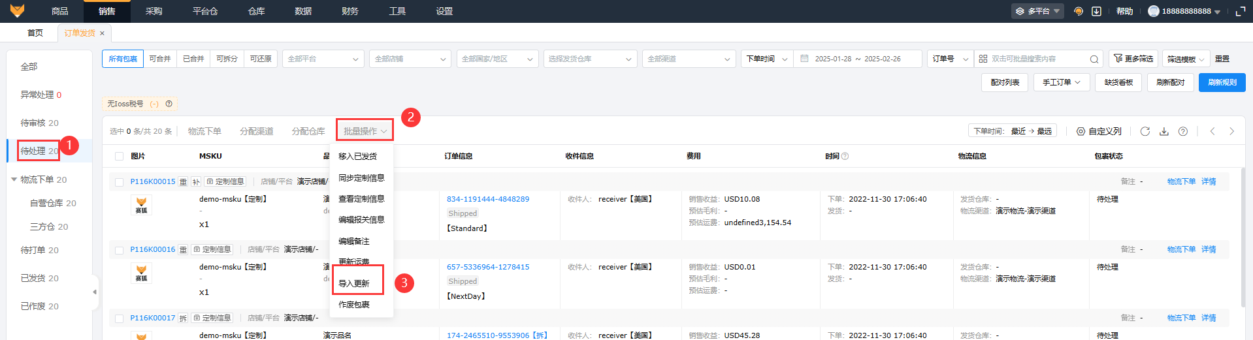
Task: Open the 手工订单 dropdown button
Action: pos(1061,82)
